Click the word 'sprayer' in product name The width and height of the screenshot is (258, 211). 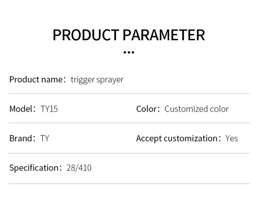[110, 80]
